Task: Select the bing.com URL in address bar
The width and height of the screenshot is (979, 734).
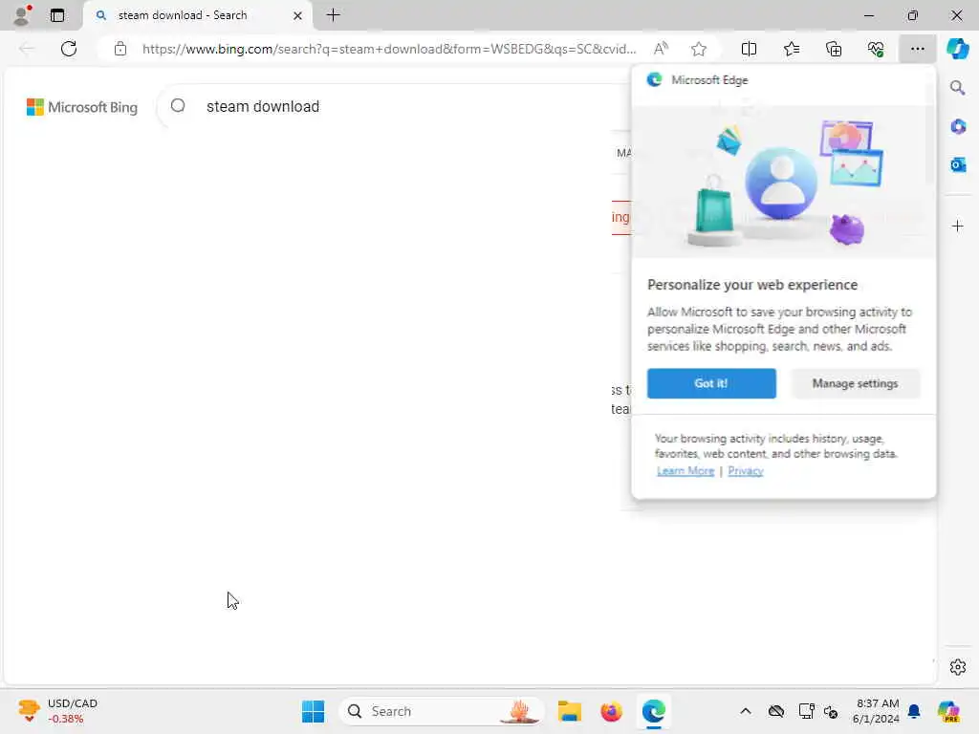Action: click(389, 49)
